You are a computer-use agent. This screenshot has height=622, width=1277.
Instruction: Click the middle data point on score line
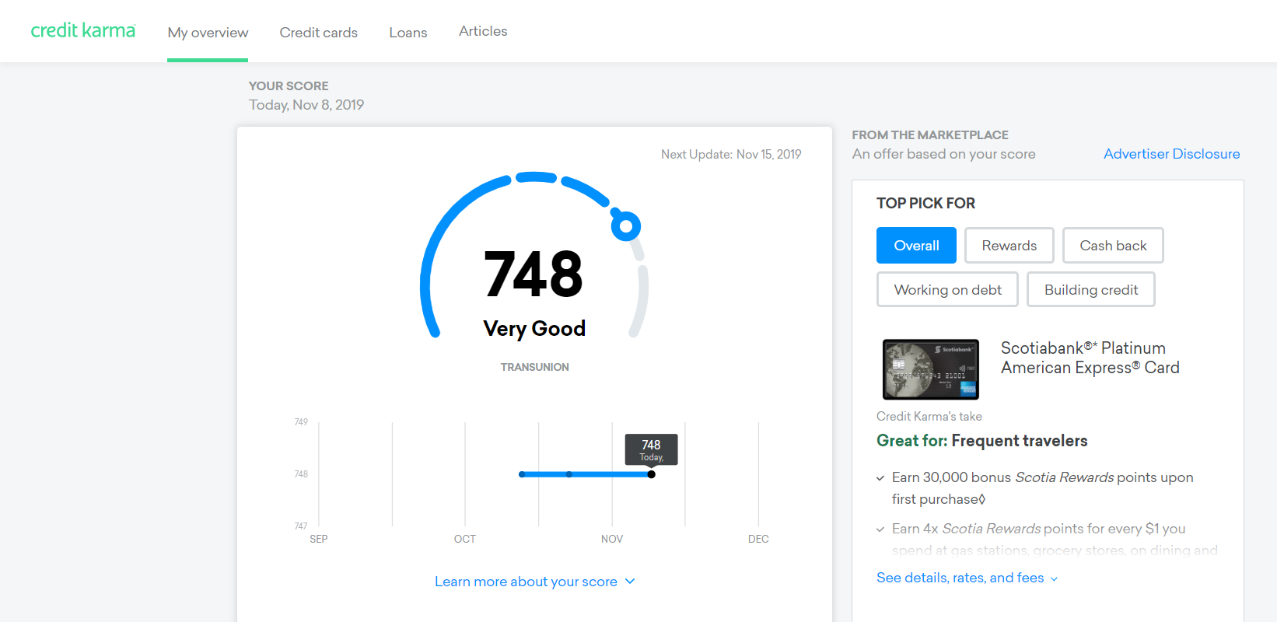[569, 474]
